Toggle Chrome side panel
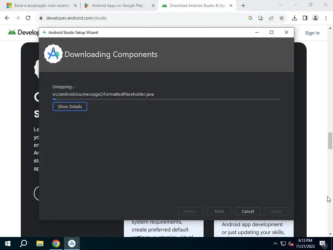Screen dimensions: 333x250 click(x=305, y=18)
